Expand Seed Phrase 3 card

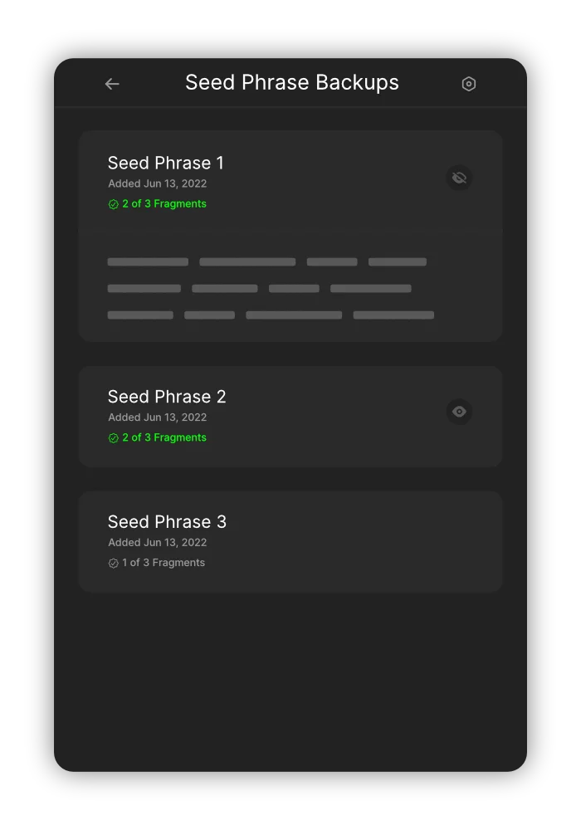(290, 541)
